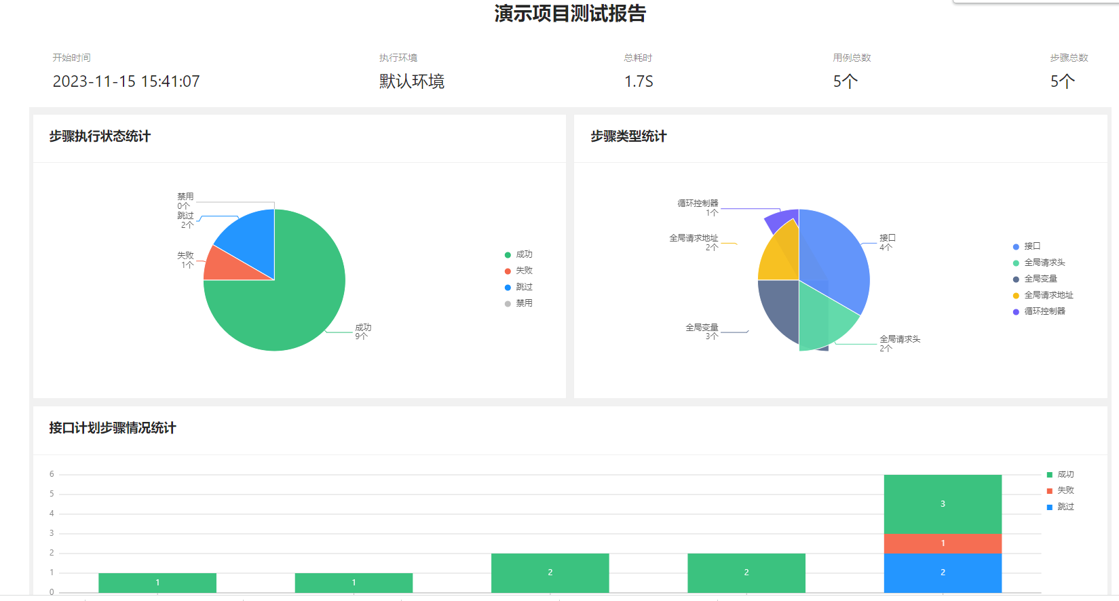Toggle 失败 legend in bar chart
This screenshot has width=1119, height=601.
point(1061,490)
